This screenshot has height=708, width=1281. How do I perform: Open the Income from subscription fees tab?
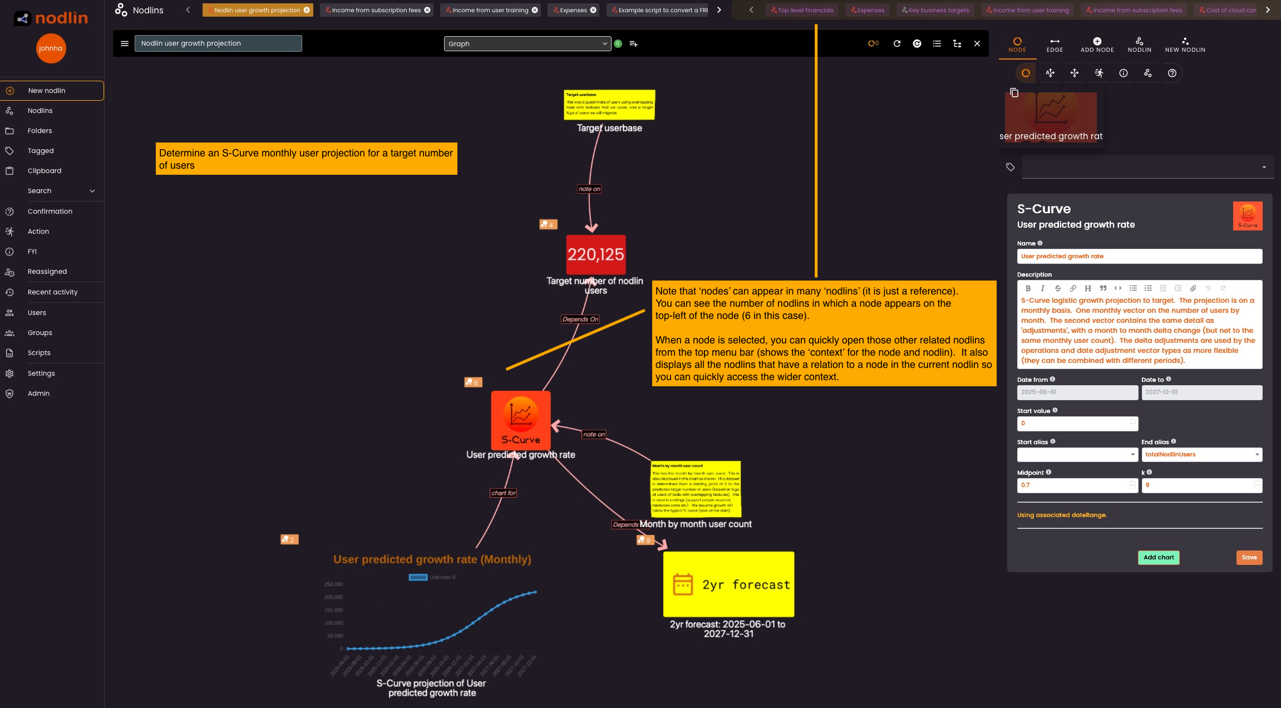tap(376, 10)
